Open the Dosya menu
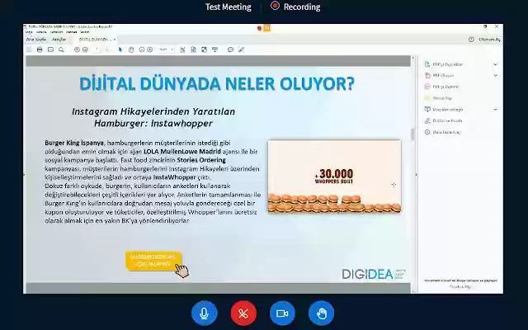Viewport: 528px width, 330px height. (29, 32)
